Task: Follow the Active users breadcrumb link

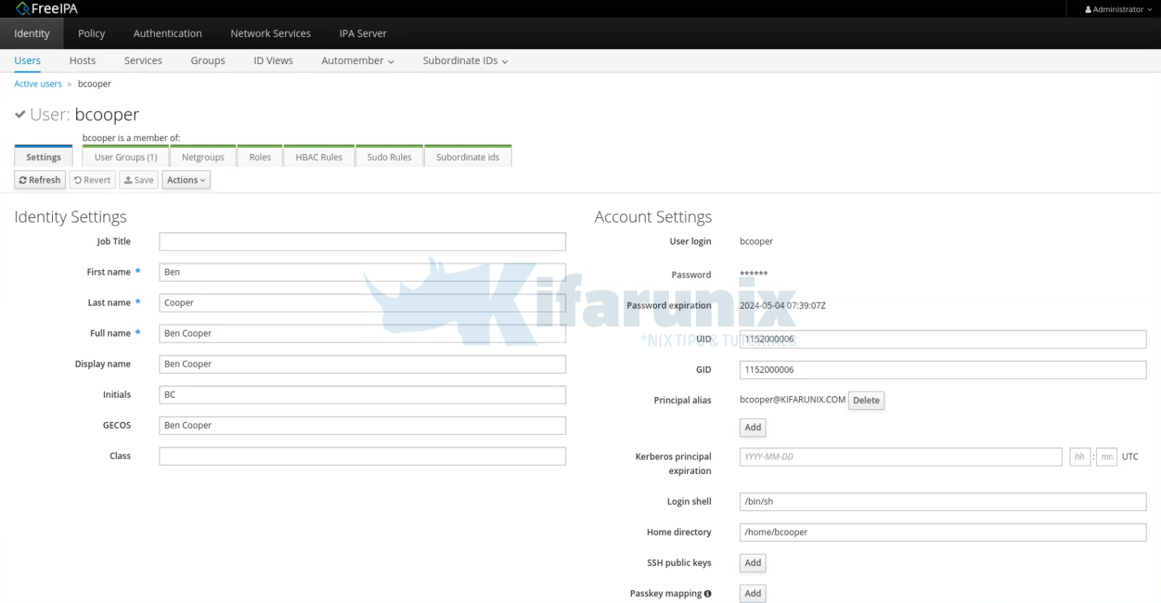Action: [x=38, y=84]
